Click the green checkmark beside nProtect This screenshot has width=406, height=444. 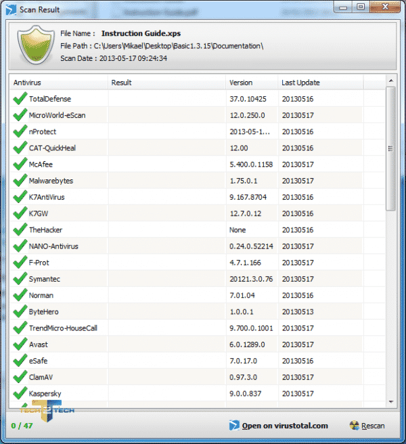point(20,131)
